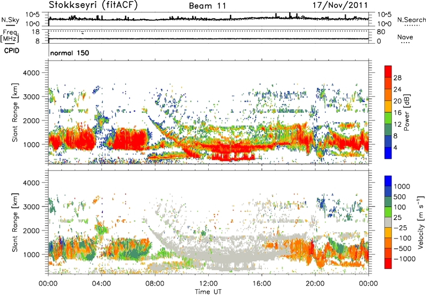Click the blue bottom of the power color bar
The height and width of the screenshot is (295, 426).
(x=388, y=153)
